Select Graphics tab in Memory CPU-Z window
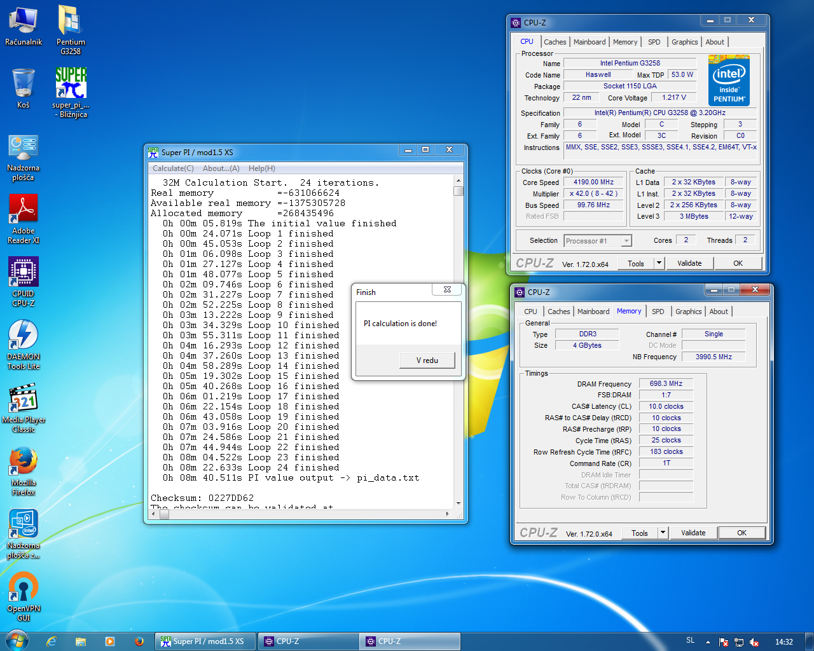814x651 pixels. tap(689, 312)
